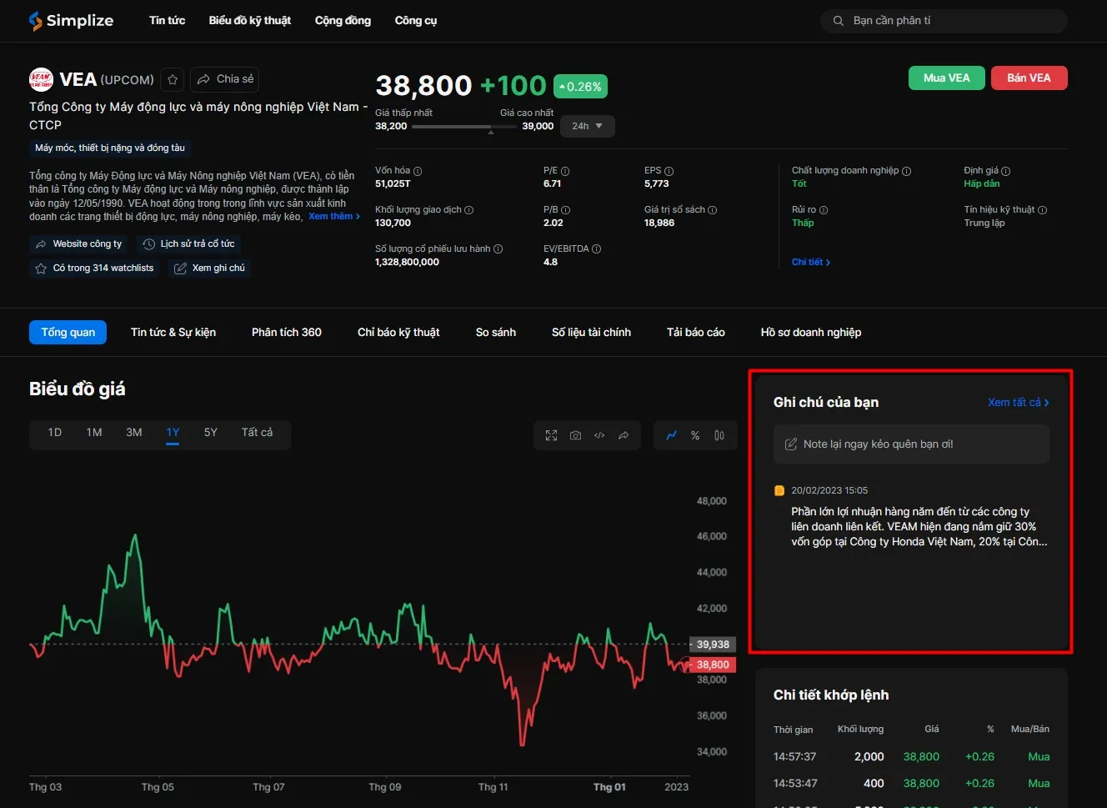Image resolution: width=1107 pixels, height=808 pixels.
Task: Open info icon beside Giá trị sổ sách
Action: 712,210
